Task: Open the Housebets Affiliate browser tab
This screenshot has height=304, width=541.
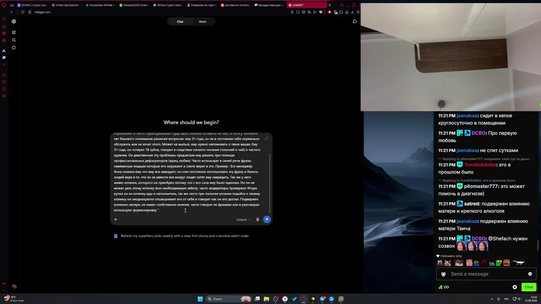Action: (x=100, y=5)
